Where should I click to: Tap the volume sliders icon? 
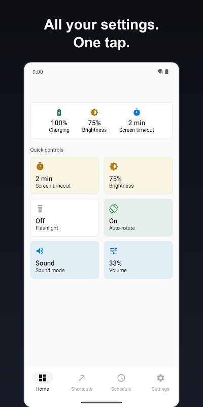113,251
